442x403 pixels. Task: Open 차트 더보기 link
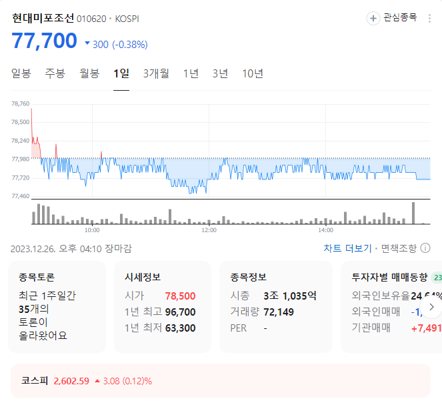tap(347, 248)
